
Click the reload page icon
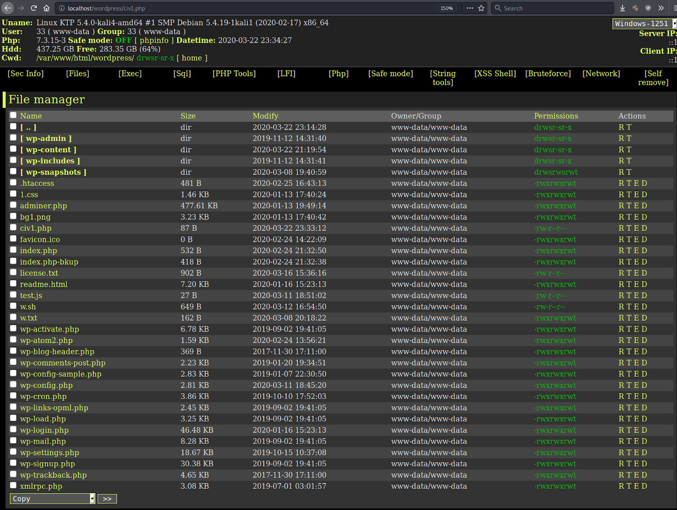pos(33,8)
